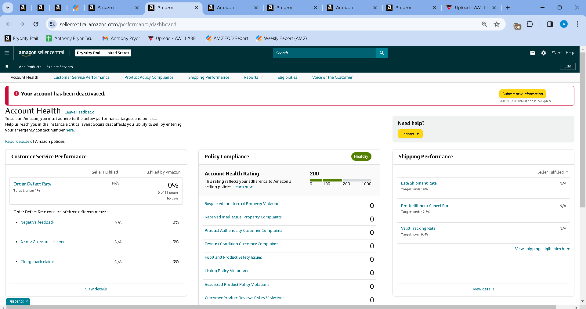This screenshot has height=309, width=586.
Task: Go back with the browser back arrow
Action: click(x=9, y=24)
